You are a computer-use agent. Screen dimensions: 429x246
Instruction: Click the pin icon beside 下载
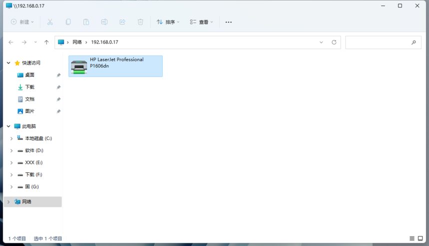tap(58, 87)
